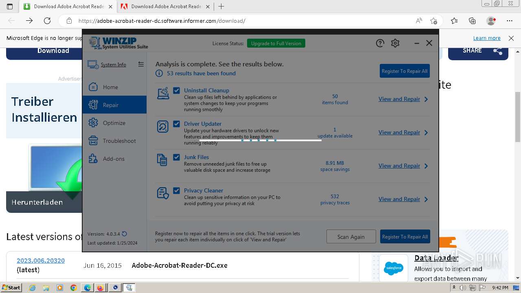Click the Uninstall Cleanup broom icon
This screenshot has height=293, width=521.
click(163, 93)
